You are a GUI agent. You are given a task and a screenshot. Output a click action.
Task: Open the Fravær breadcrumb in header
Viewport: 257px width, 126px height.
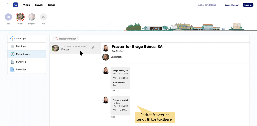pos(39,5)
